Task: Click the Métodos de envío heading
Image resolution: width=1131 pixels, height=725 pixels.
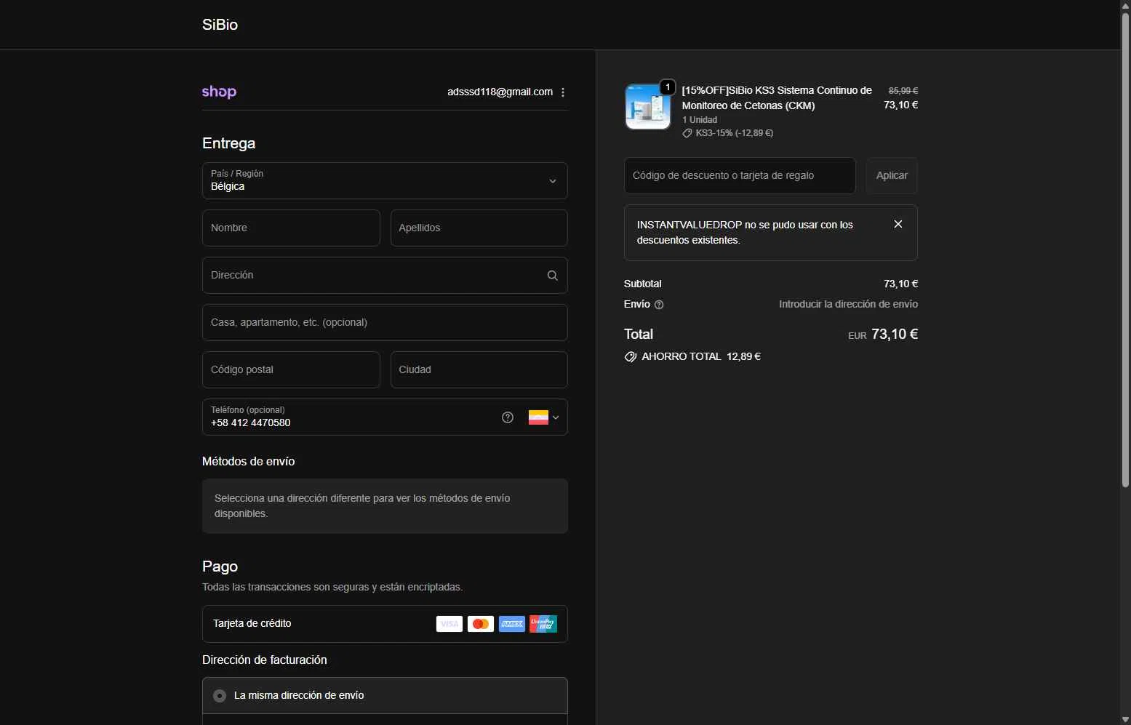Action: pyautogui.click(x=249, y=462)
